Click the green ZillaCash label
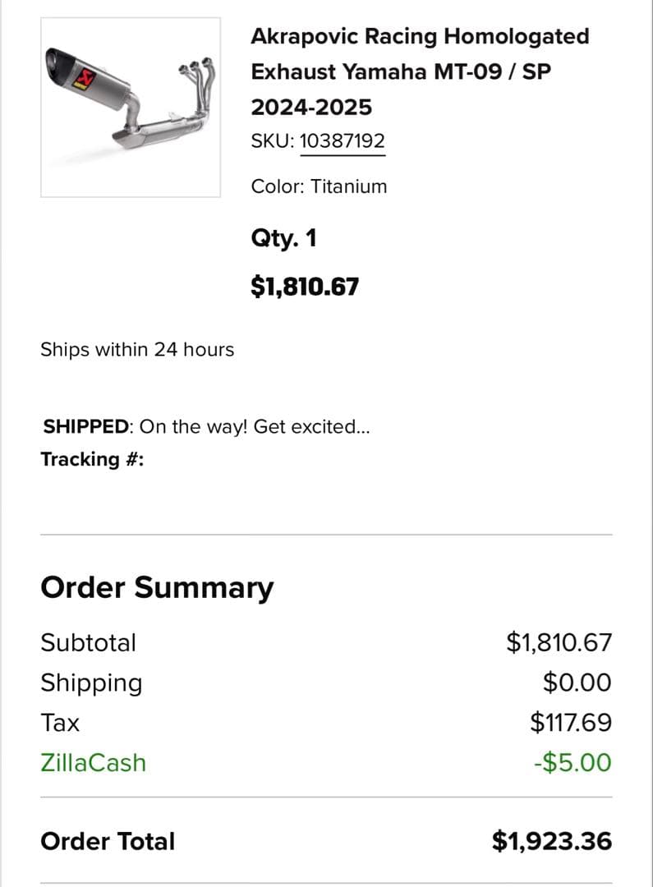 tap(93, 762)
